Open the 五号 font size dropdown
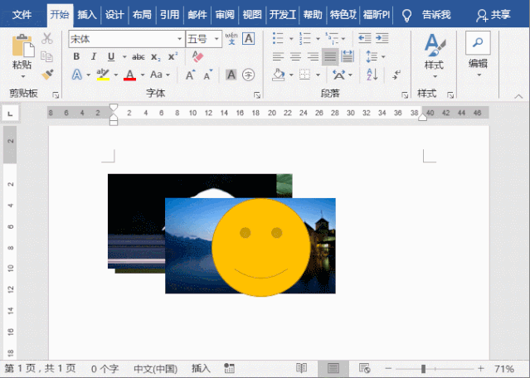530x378 pixels. pos(216,39)
